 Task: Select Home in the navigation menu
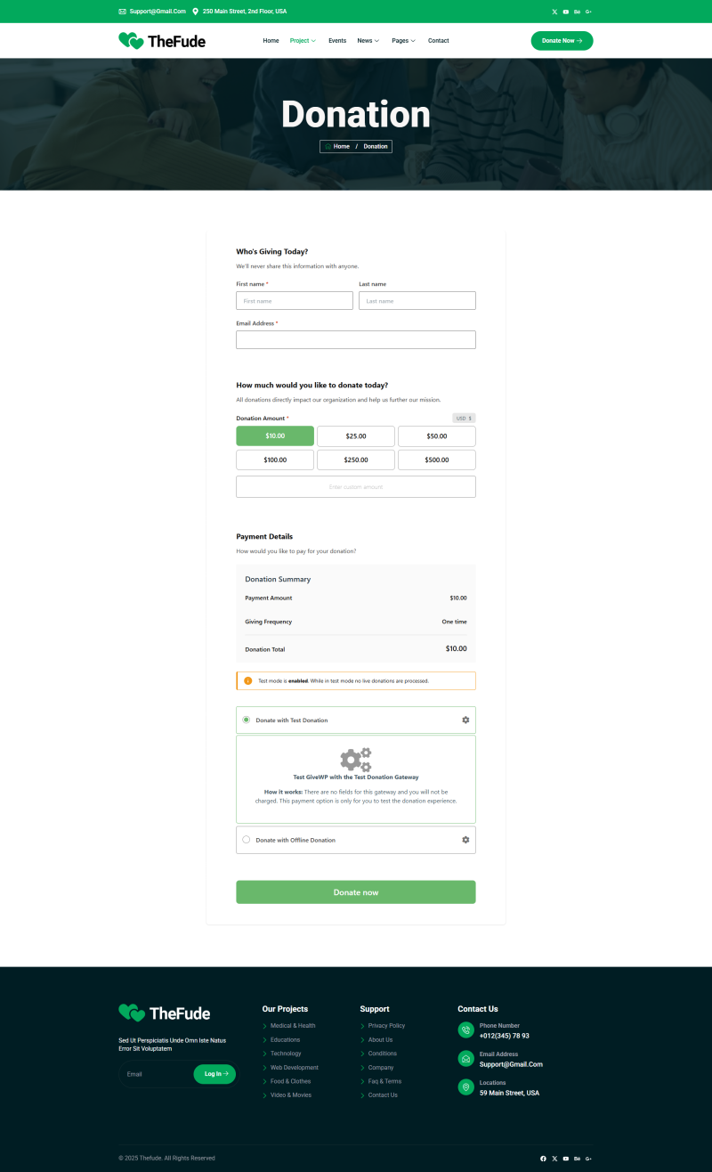(x=271, y=40)
